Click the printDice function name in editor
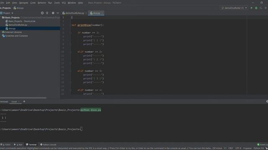Image resolution: width=268 pixels, height=150 pixels. [84, 25]
